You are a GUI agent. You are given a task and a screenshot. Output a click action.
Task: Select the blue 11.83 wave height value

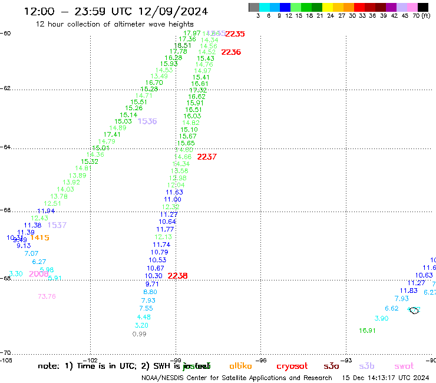409,290
